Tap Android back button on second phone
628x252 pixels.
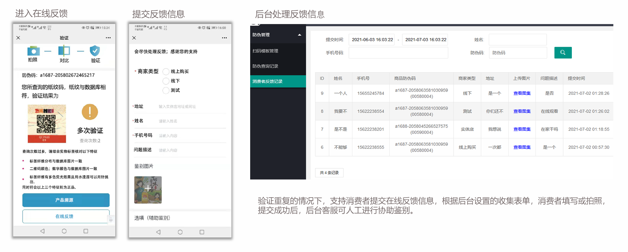[158, 232]
